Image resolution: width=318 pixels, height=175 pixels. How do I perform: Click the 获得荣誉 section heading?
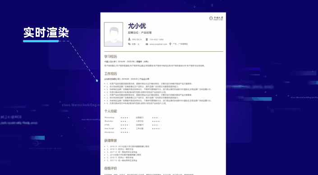click(x=111, y=141)
